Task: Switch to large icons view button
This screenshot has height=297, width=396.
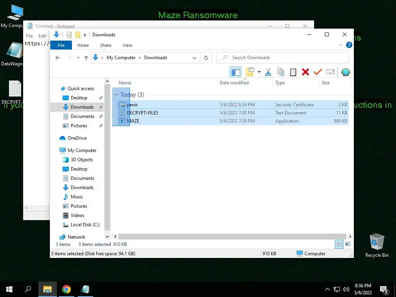Action: point(348,244)
